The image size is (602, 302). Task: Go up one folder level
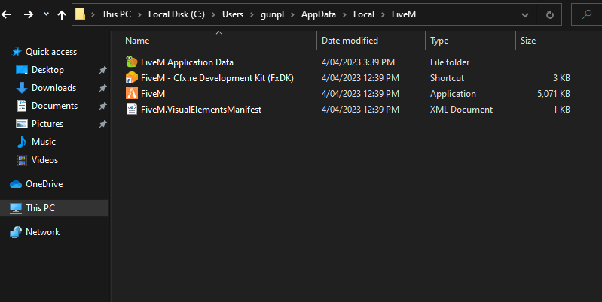62,14
